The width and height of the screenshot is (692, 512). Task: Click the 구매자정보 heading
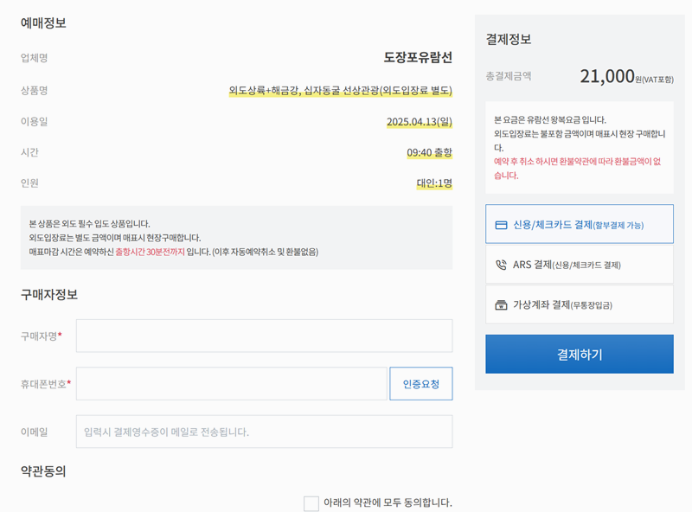[49, 294]
